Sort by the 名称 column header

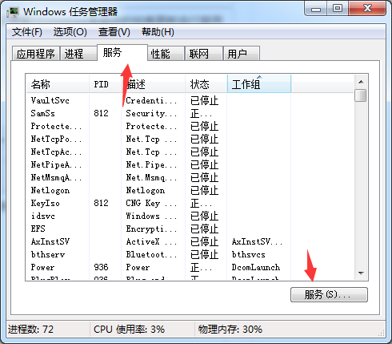(58, 84)
